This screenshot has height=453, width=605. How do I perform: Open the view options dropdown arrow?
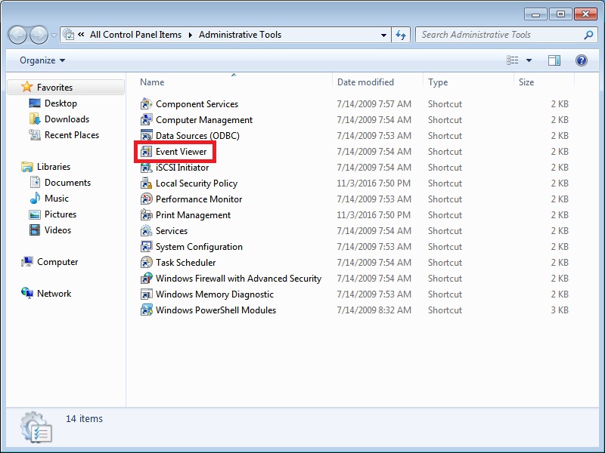coord(529,60)
